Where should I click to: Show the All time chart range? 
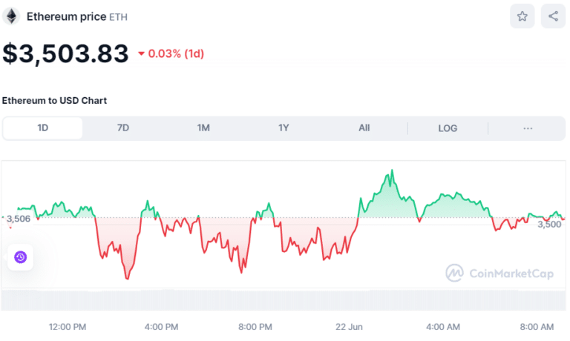[364, 128]
